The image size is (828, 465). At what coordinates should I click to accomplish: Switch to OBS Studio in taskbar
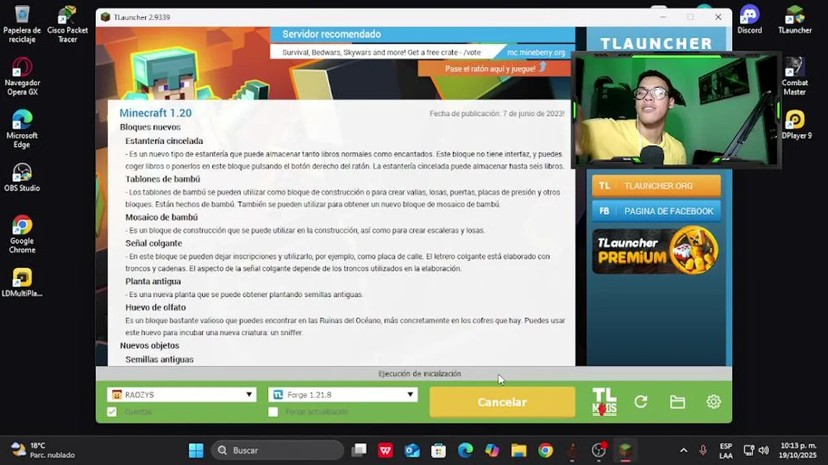599,450
